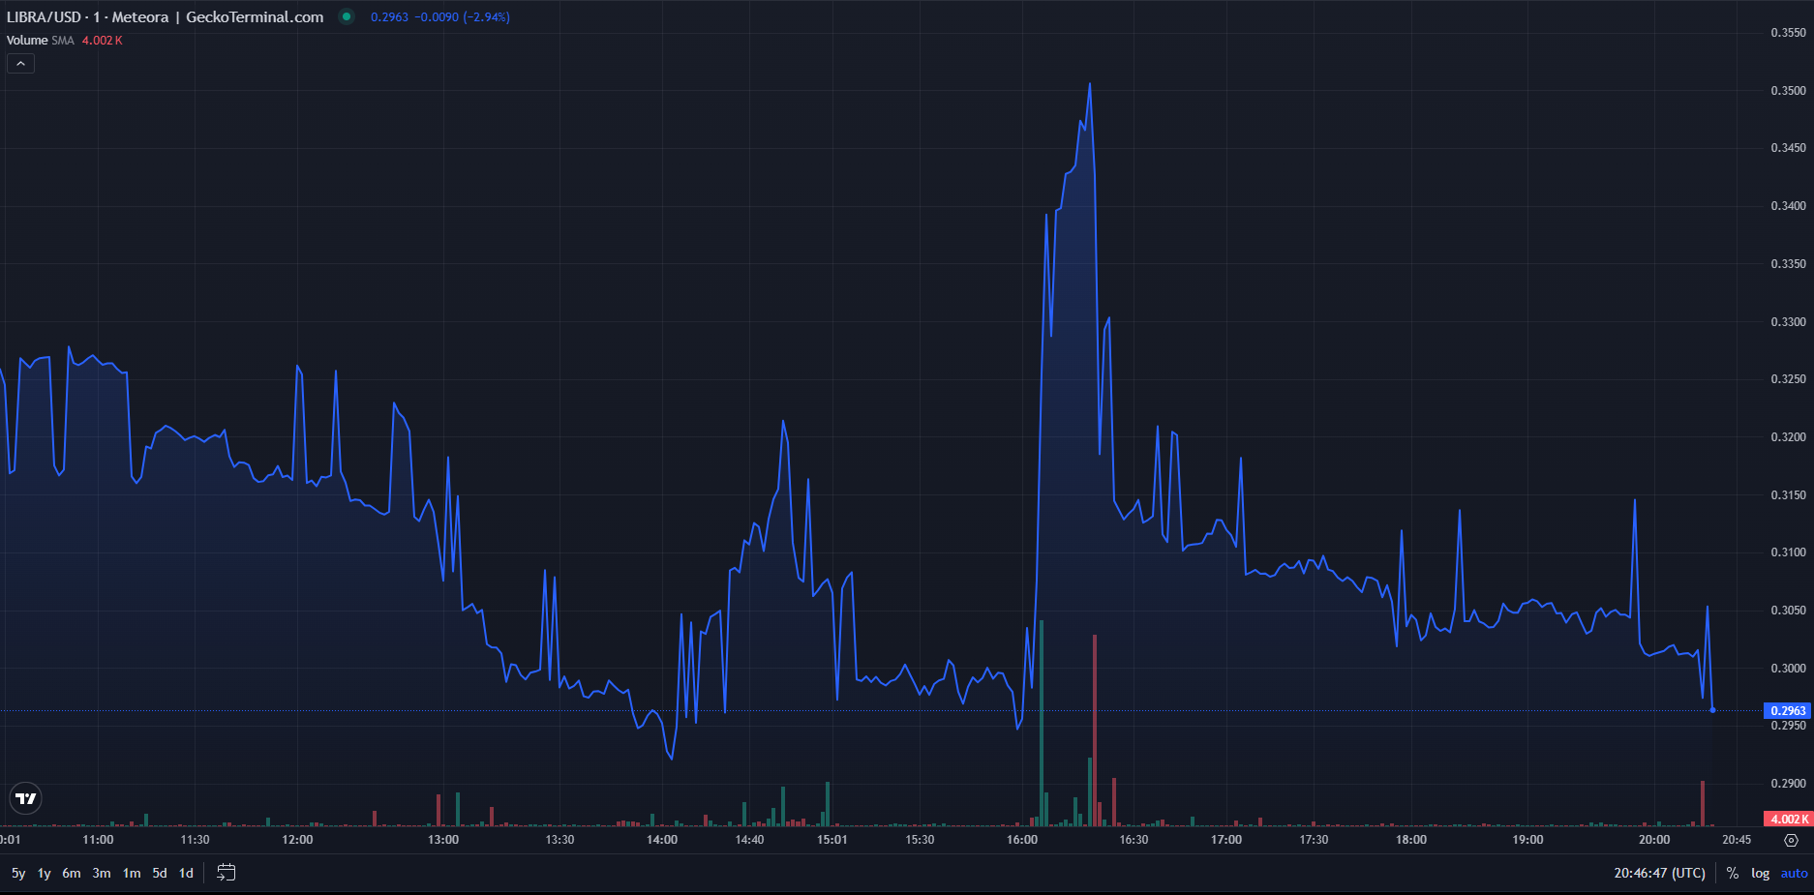Click the LIBRA/USD symbol title
Screen dimensions: 1814x895
point(44,17)
